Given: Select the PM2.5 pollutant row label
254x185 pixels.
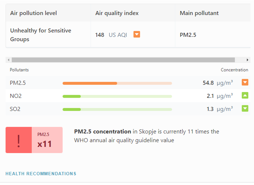Looking at the screenshot, I should coord(18,83).
